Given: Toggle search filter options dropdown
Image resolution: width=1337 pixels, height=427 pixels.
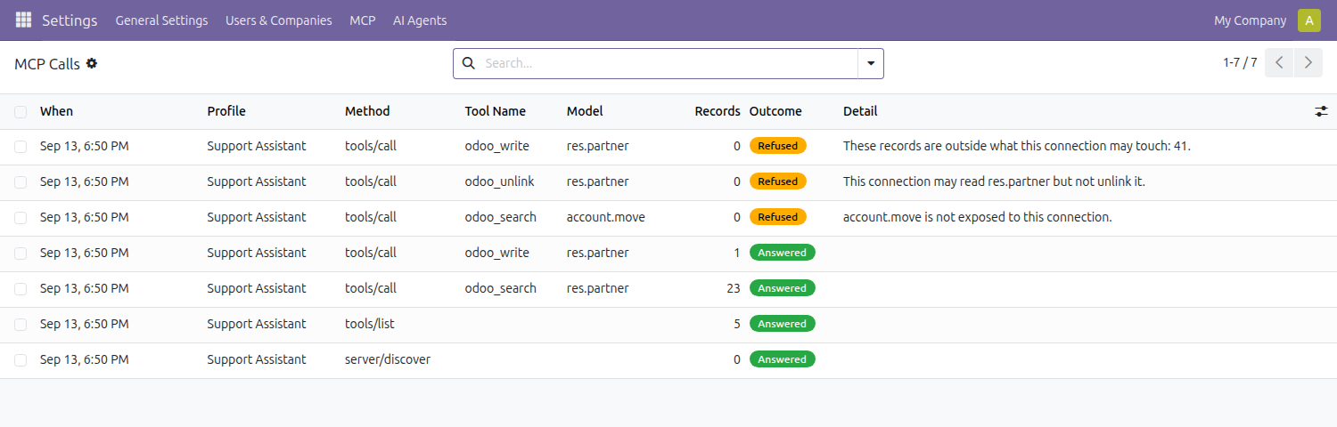Looking at the screenshot, I should [870, 63].
